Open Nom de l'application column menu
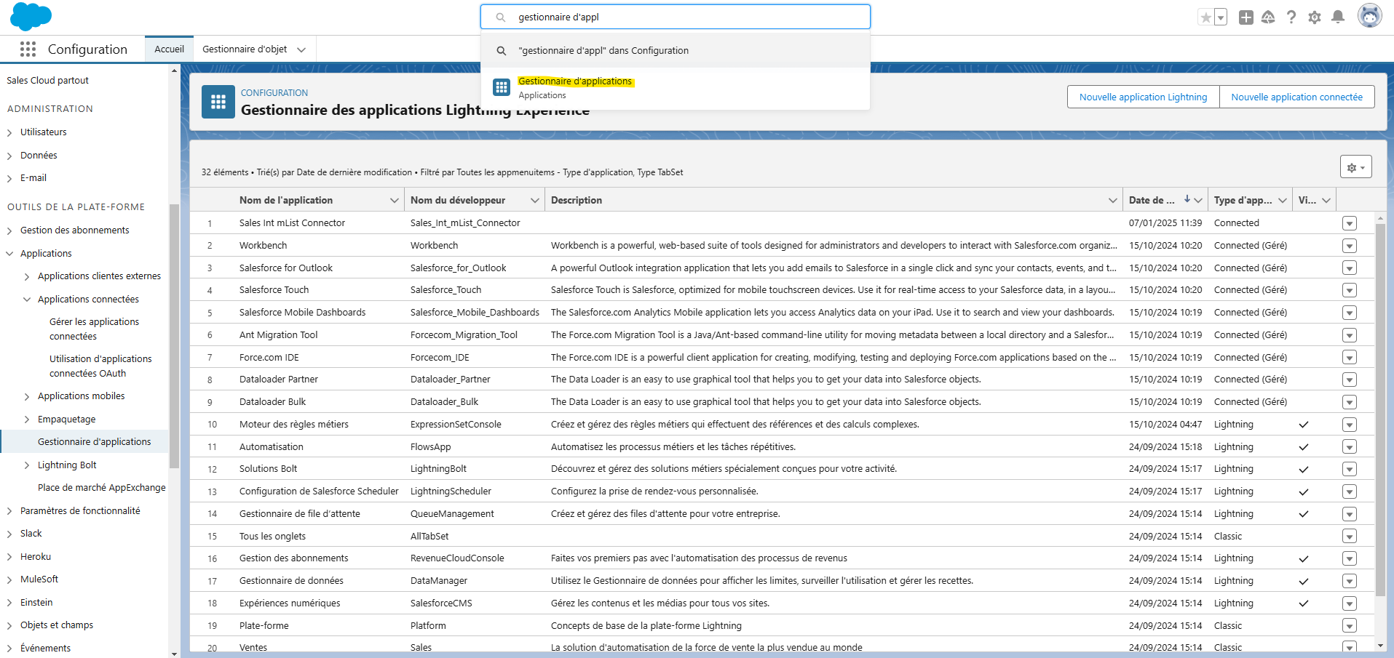The width and height of the screenshot is (1394, 658). [x=395, y=201]
